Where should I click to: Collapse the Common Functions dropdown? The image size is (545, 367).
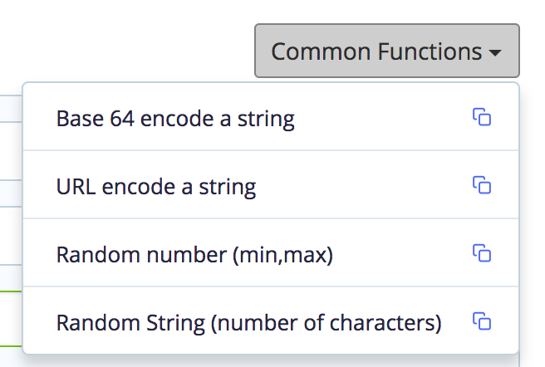click(387, 51)
